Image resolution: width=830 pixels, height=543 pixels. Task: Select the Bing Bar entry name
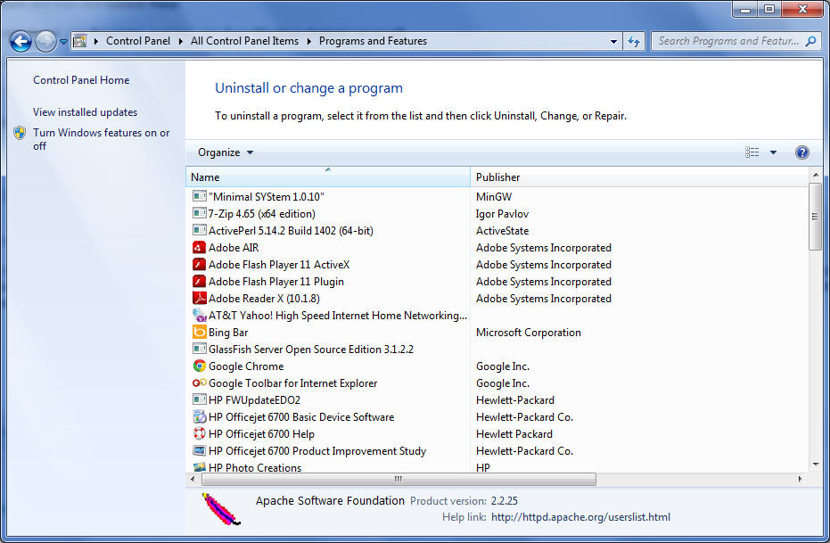(x=228, y=333)
